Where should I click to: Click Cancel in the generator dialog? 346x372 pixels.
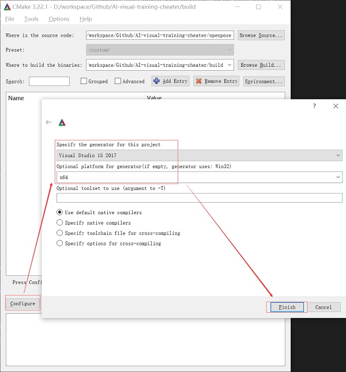324,308
